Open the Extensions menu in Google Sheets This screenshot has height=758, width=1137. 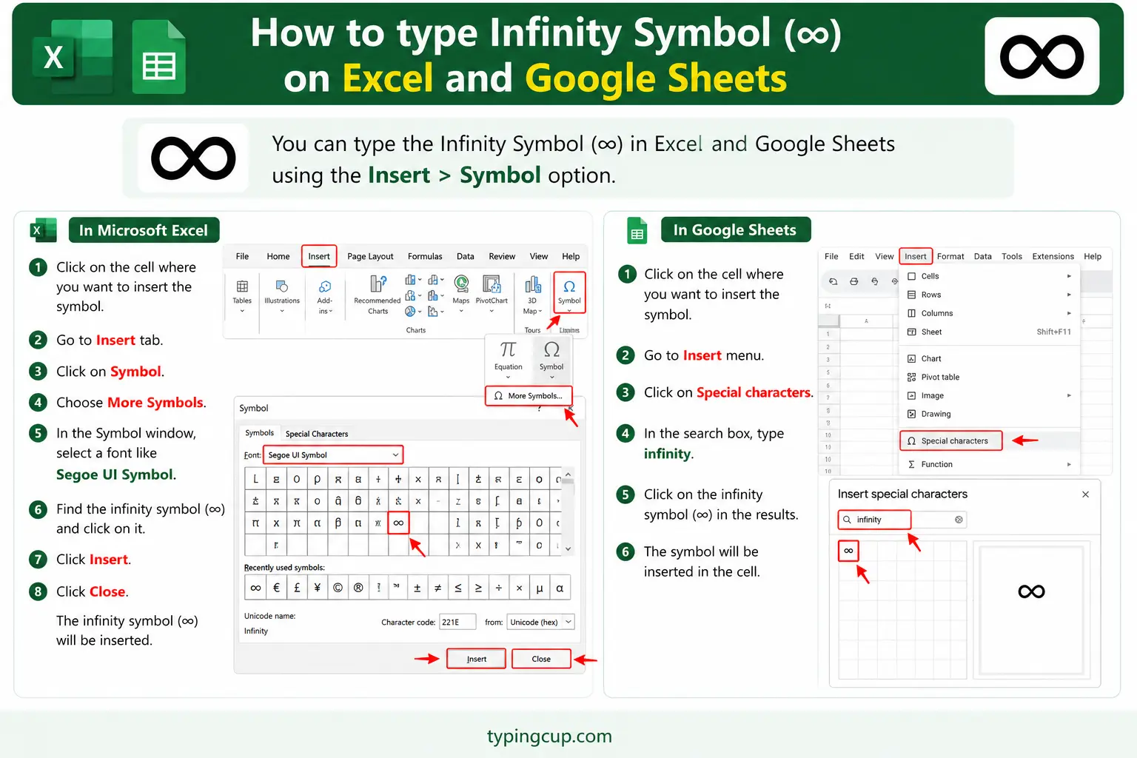[x=1053, y=256]
